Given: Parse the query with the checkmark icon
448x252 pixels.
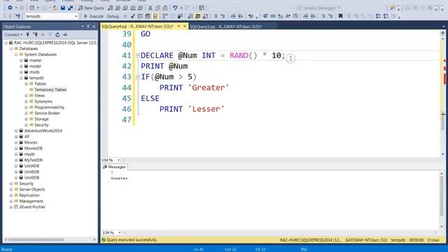Looking at the screenshot, I should (x=132, y=16).
